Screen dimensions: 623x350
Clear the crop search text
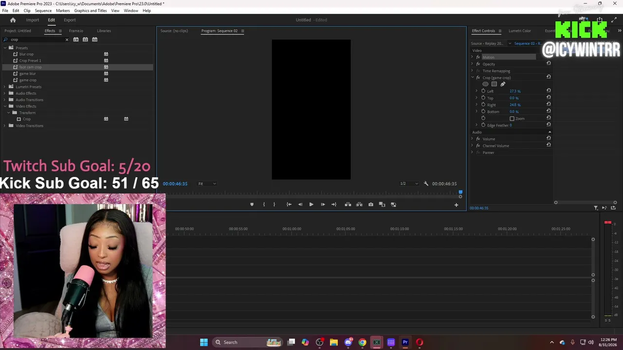click(67, 39)
